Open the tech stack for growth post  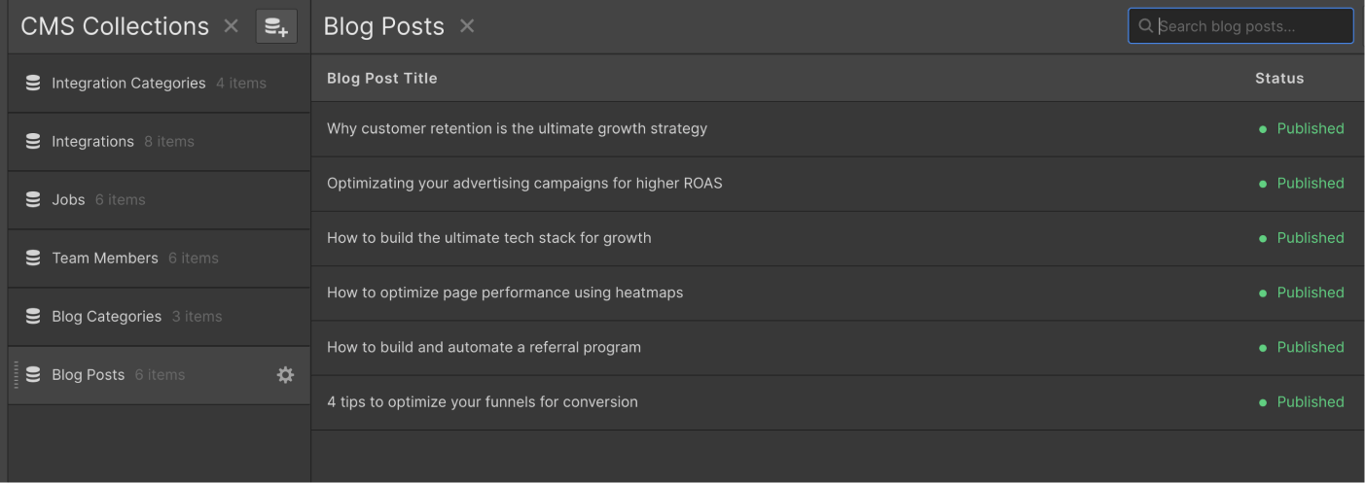pos(488,238)
